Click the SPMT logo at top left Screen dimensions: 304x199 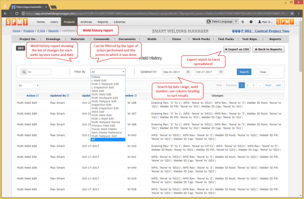pos(17,22)
